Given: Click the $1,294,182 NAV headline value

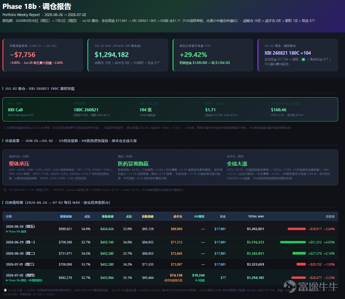Looking at the screenshot, I should 111,55.
